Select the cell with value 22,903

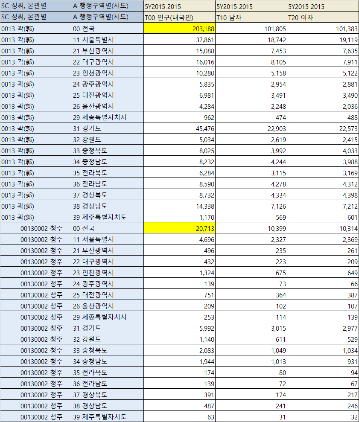[251, 128]
